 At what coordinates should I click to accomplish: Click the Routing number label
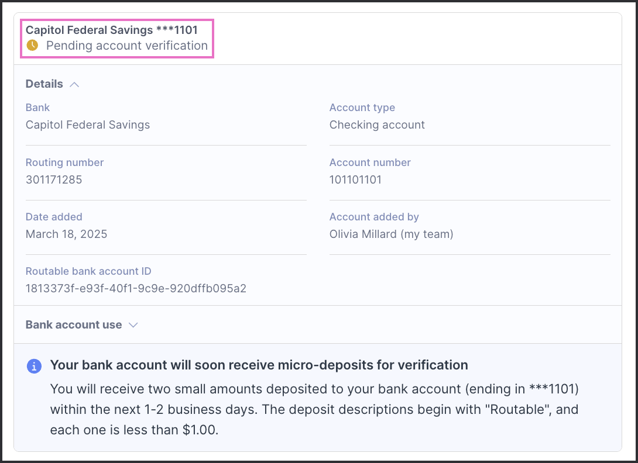[64, 162]
